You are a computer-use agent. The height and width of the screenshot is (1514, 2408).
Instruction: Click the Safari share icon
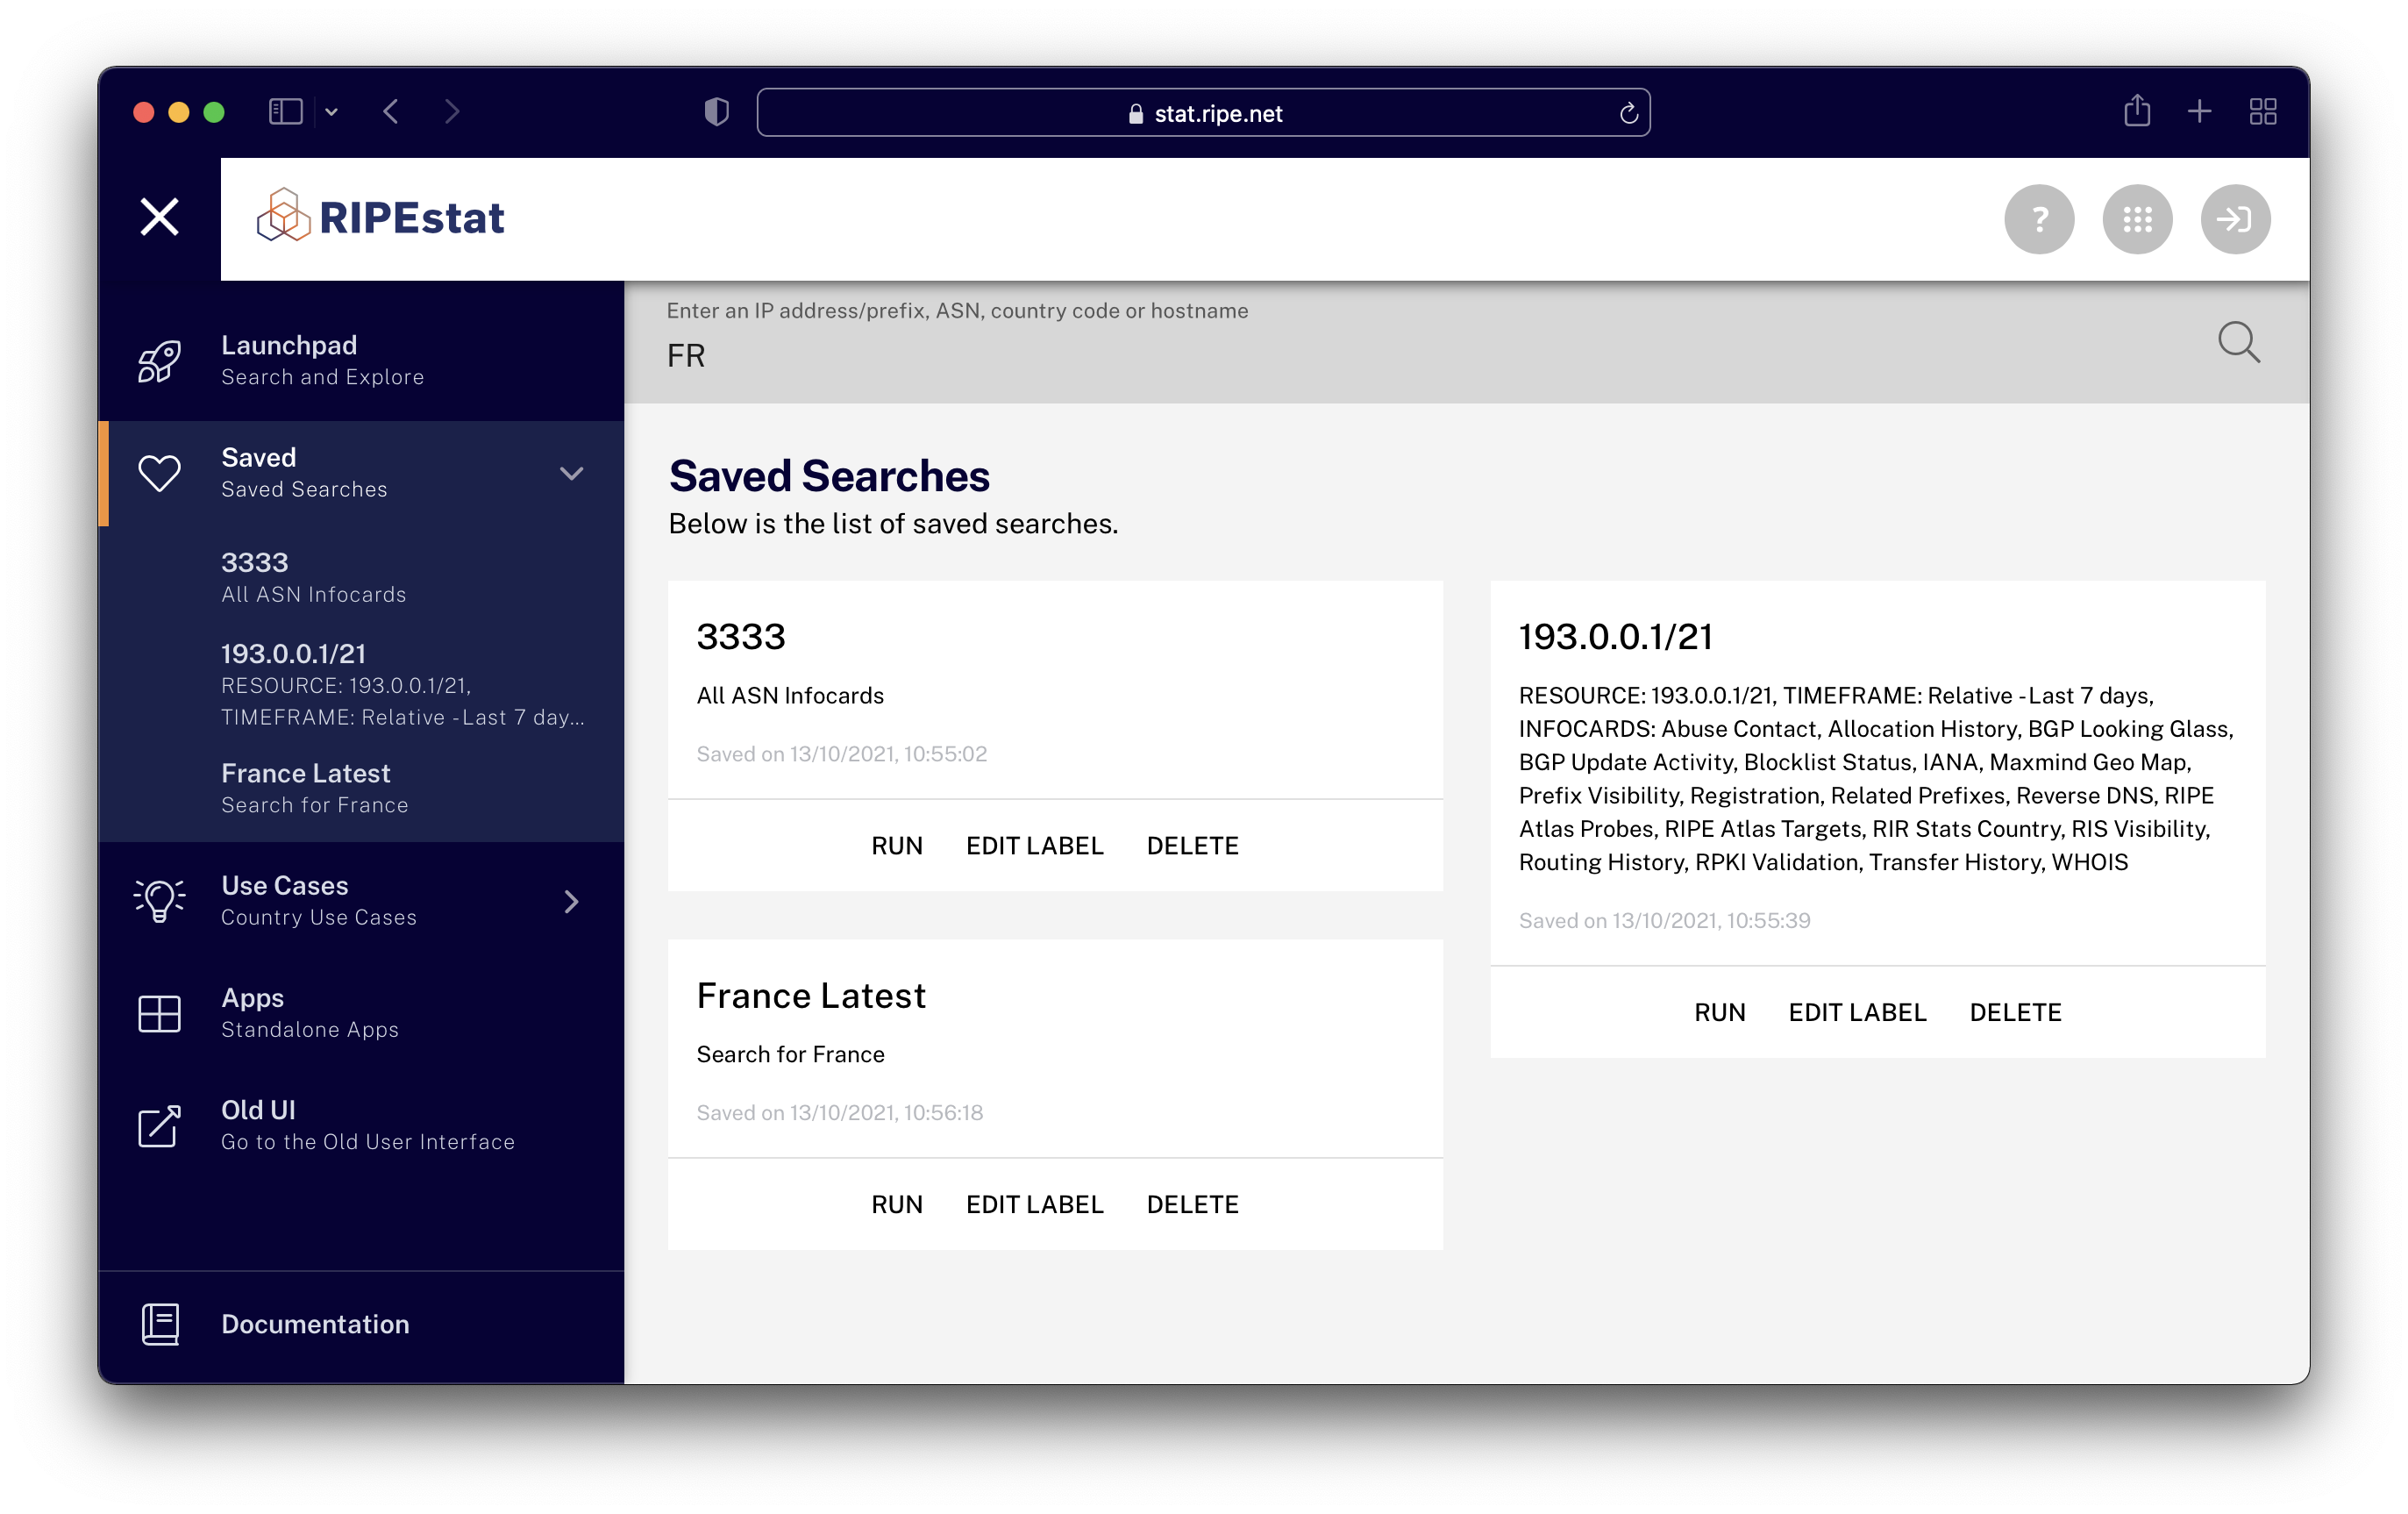point(2136,111)
